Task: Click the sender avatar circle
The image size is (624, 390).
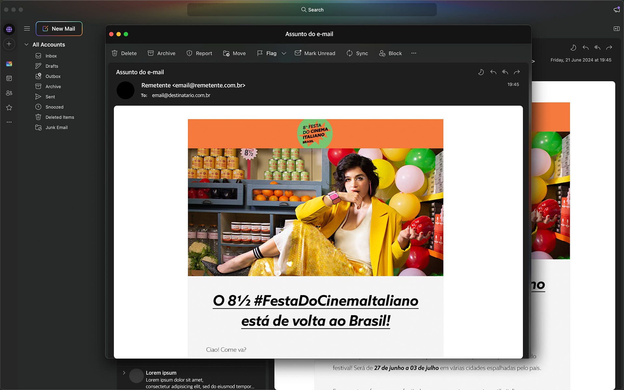Action: [125, 90]
